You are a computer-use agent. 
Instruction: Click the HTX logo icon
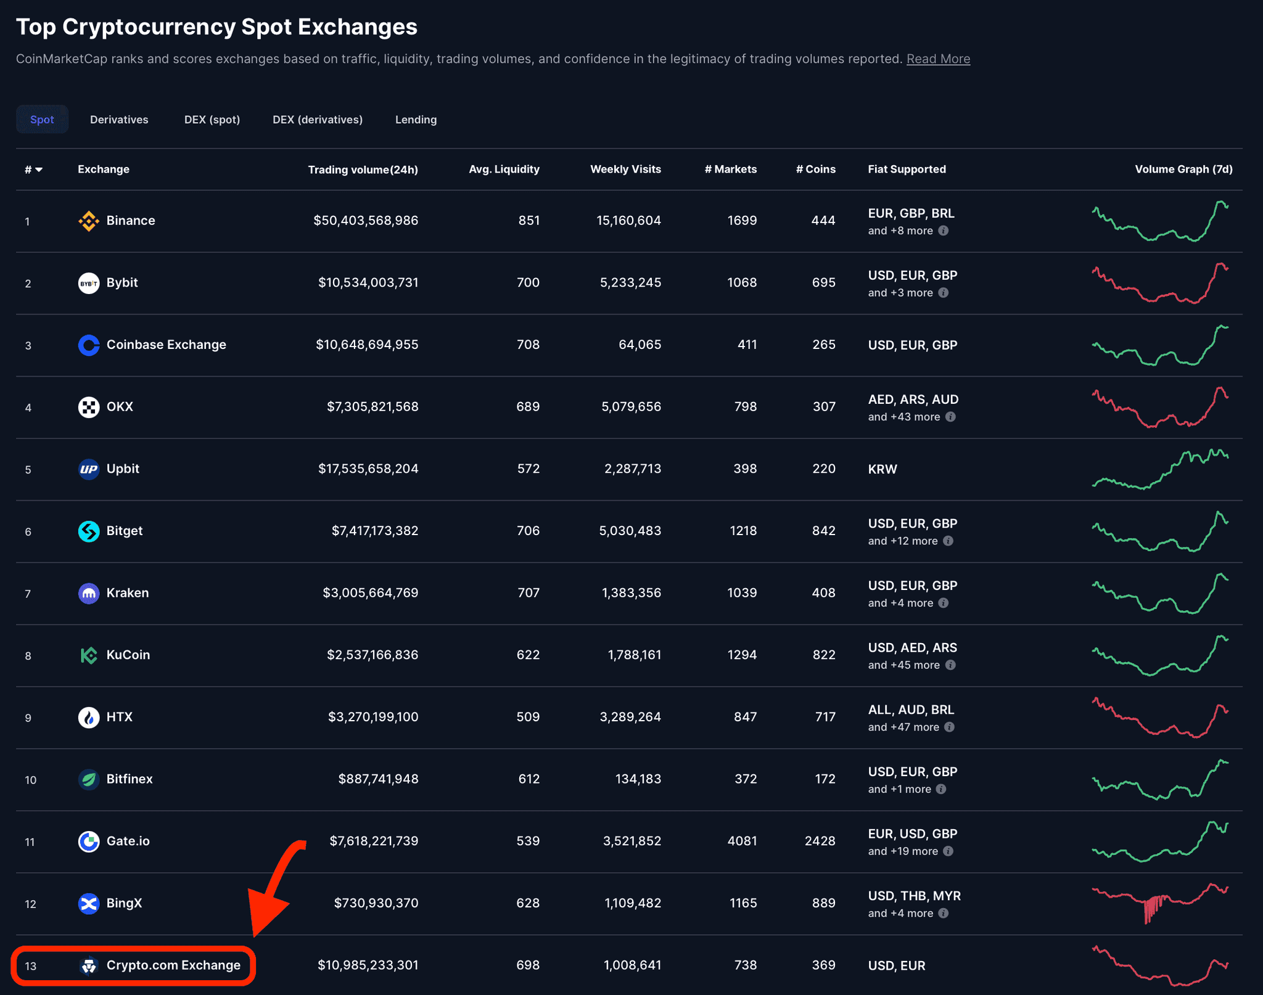coord(89,717)
